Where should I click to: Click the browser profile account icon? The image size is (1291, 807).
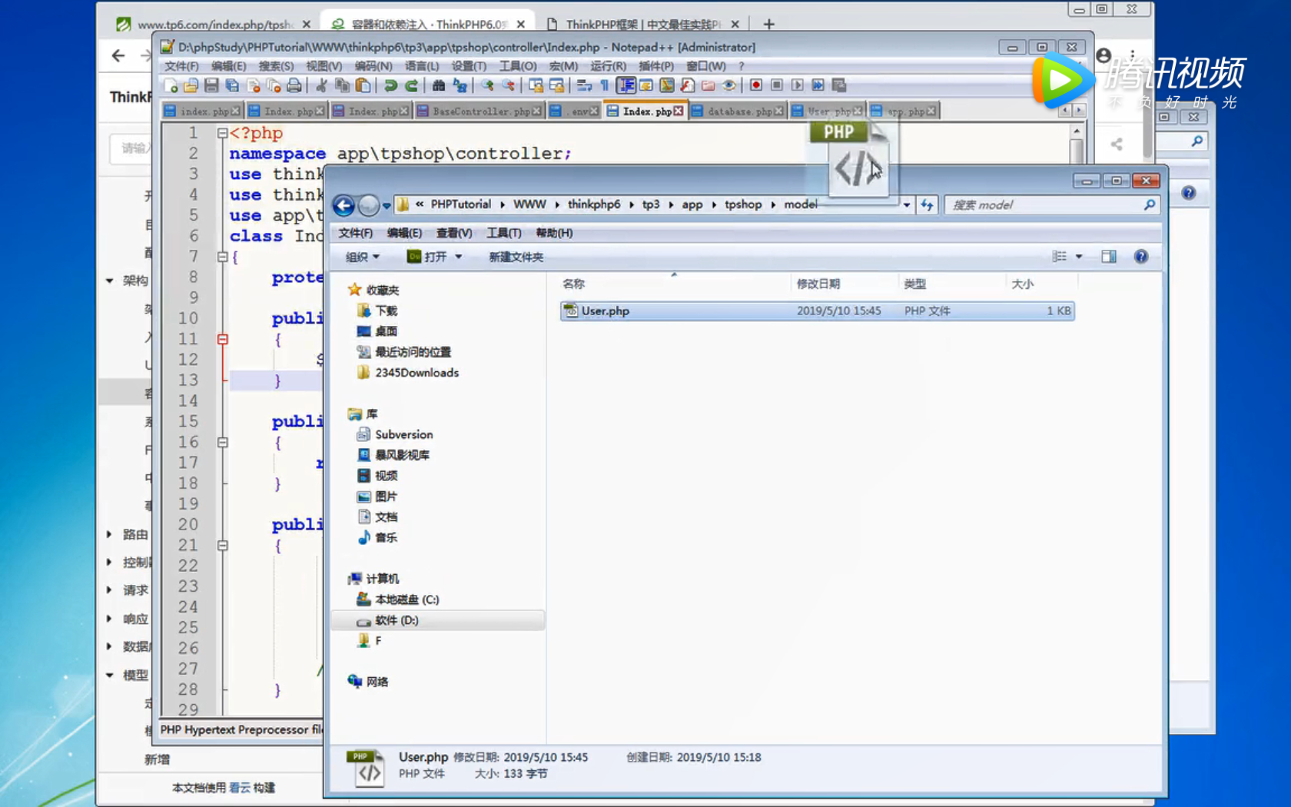pos(1103,55)
